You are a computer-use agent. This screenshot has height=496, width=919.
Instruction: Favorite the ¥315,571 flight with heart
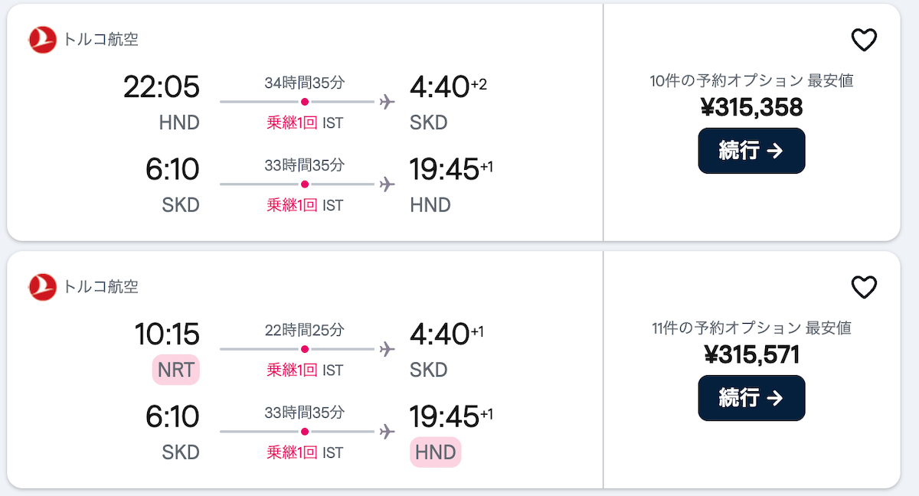864,287
